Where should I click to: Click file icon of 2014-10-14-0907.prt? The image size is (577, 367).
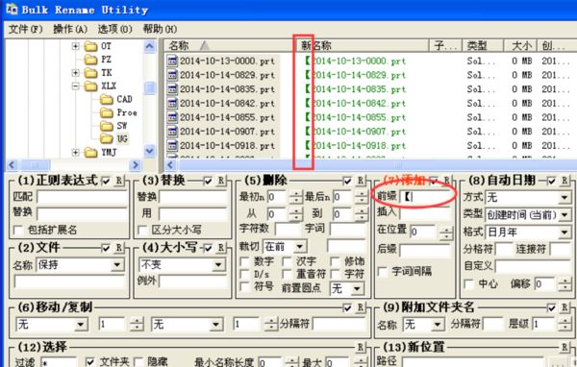(x=172, y=132)
